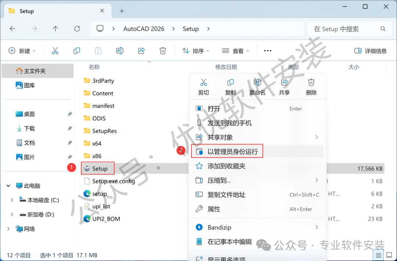Click AutoCAD 2026 in the address bar
Viewport: 397px width, 261px height.
tap(144, 29)
